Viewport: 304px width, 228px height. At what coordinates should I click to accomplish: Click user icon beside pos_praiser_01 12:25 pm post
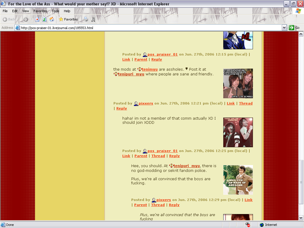click(x=145, y=151)
